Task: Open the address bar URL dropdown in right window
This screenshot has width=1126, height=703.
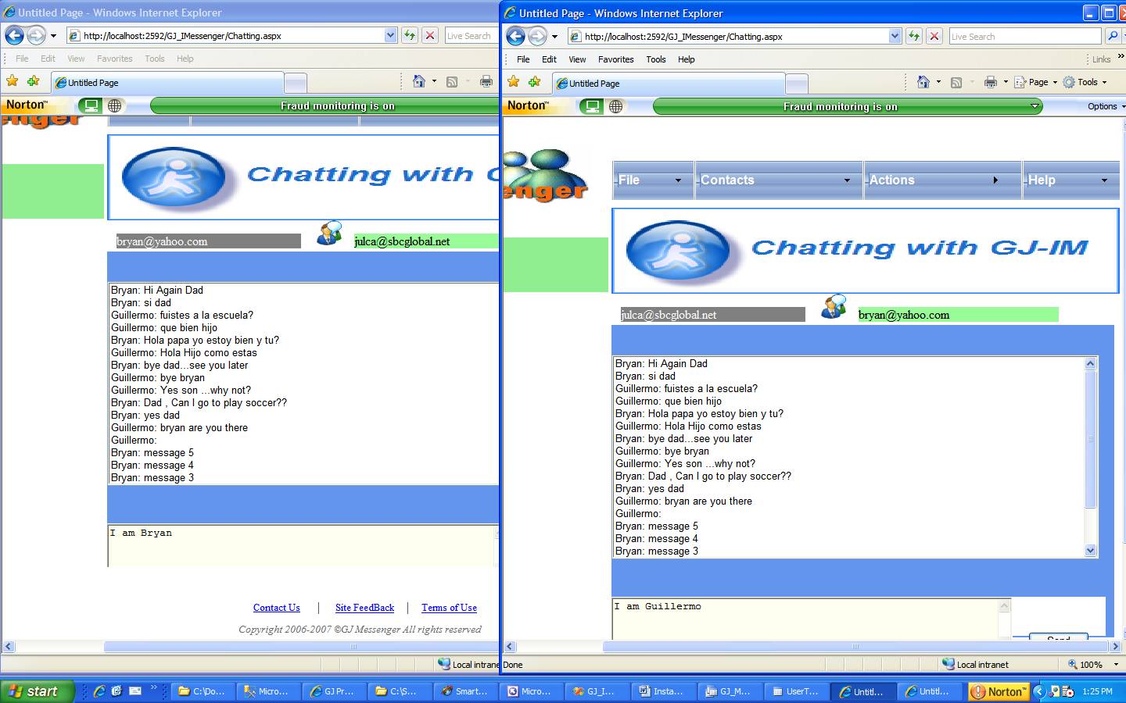Action: click(895, 36)
